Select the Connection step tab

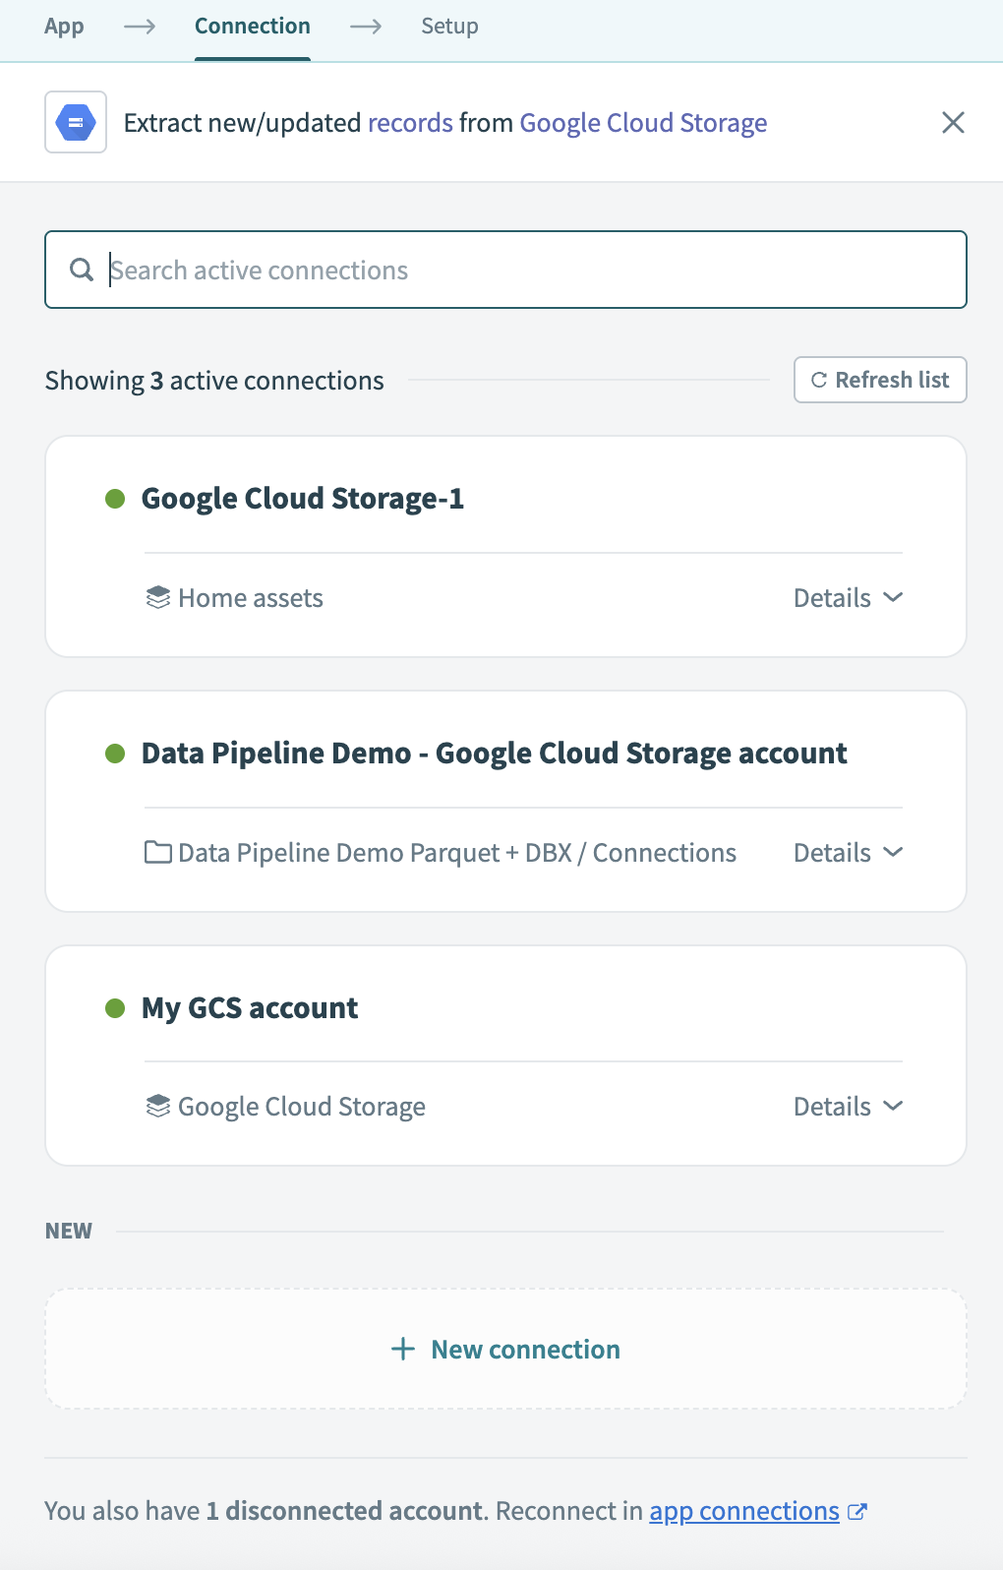pos(253,27)
